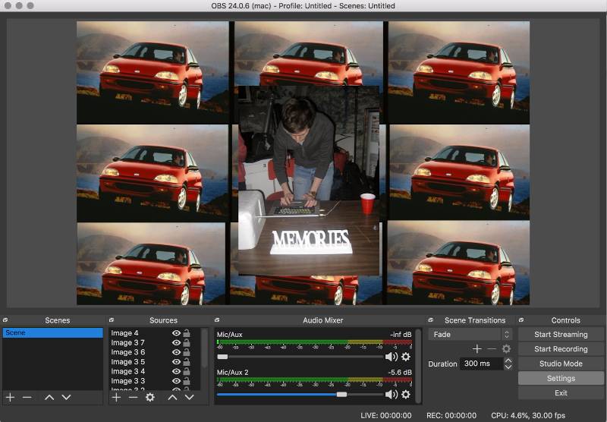Open the Fade transition dropdown
607x422 pixels.
470,334
